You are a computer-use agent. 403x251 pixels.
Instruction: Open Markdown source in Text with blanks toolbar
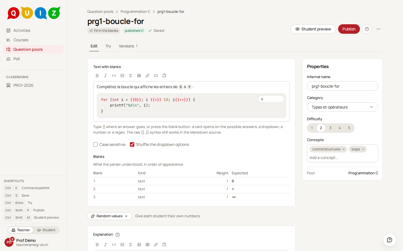point(164,76)
